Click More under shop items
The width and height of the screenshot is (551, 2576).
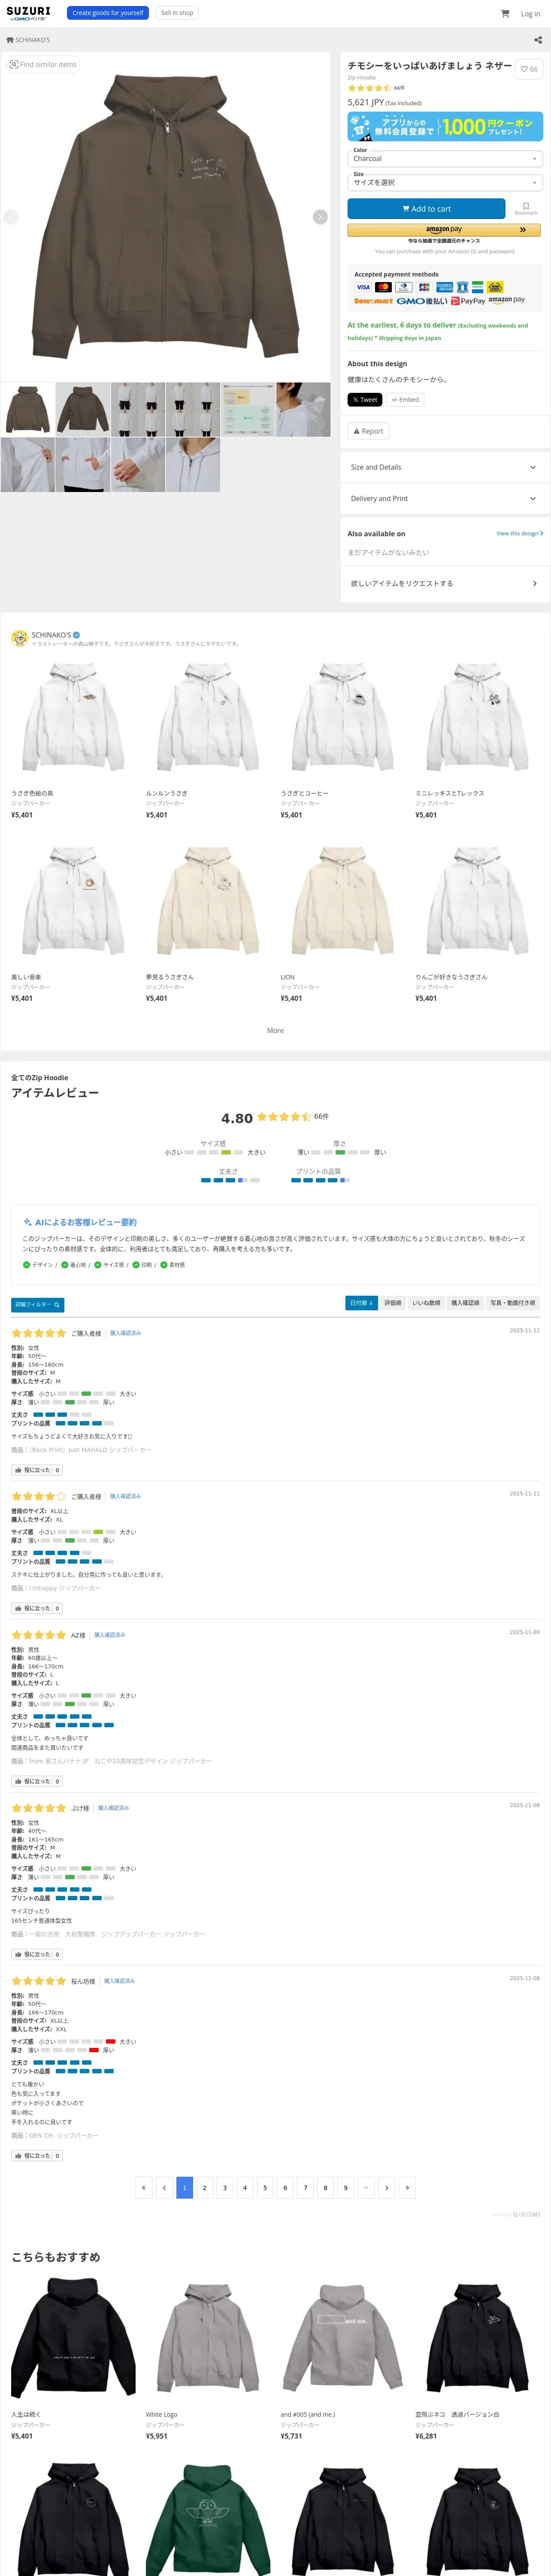tap(275, 1030)
